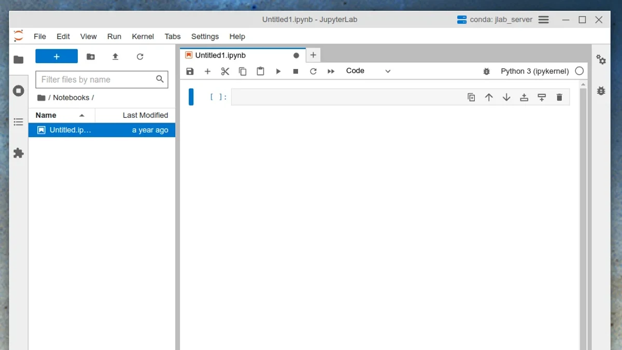Switch kernel via Python 3 (ipykernel) label
Screen dimensions: 622x350
click(535, 71)
